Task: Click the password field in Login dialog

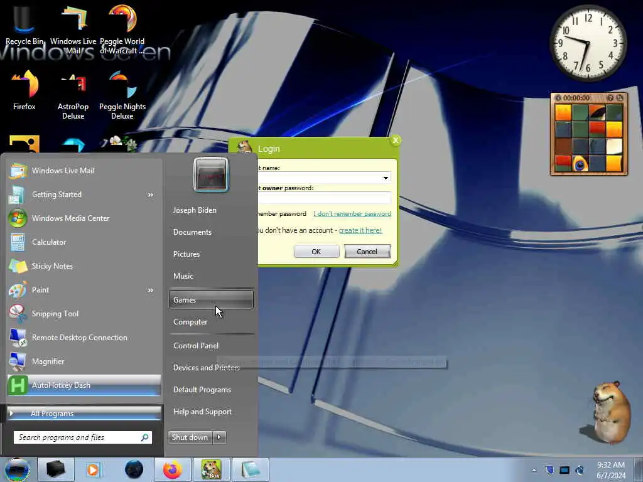Action: [324, 198]
